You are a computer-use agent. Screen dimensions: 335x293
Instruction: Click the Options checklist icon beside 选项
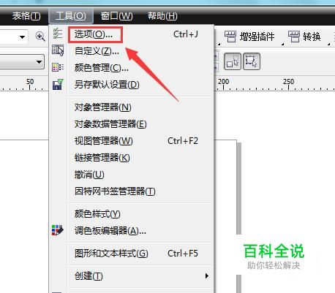point(58,34)
